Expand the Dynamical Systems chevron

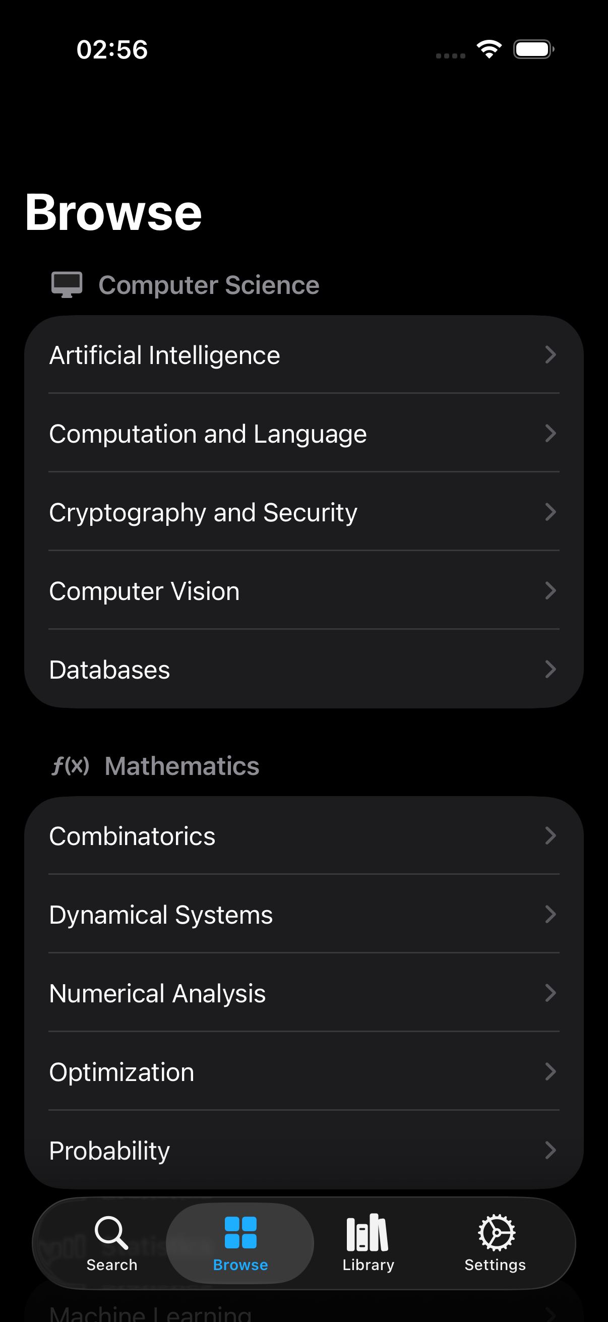550,914
